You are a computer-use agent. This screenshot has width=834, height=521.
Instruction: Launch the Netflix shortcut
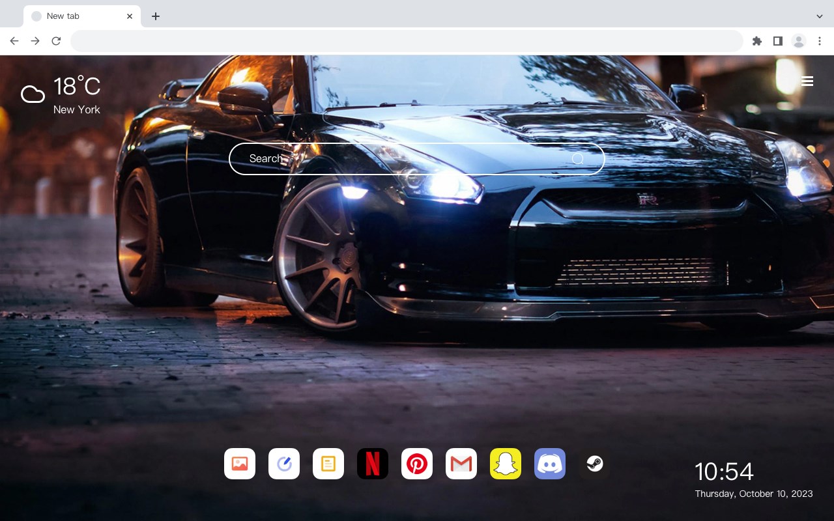(x=373, y=464)
